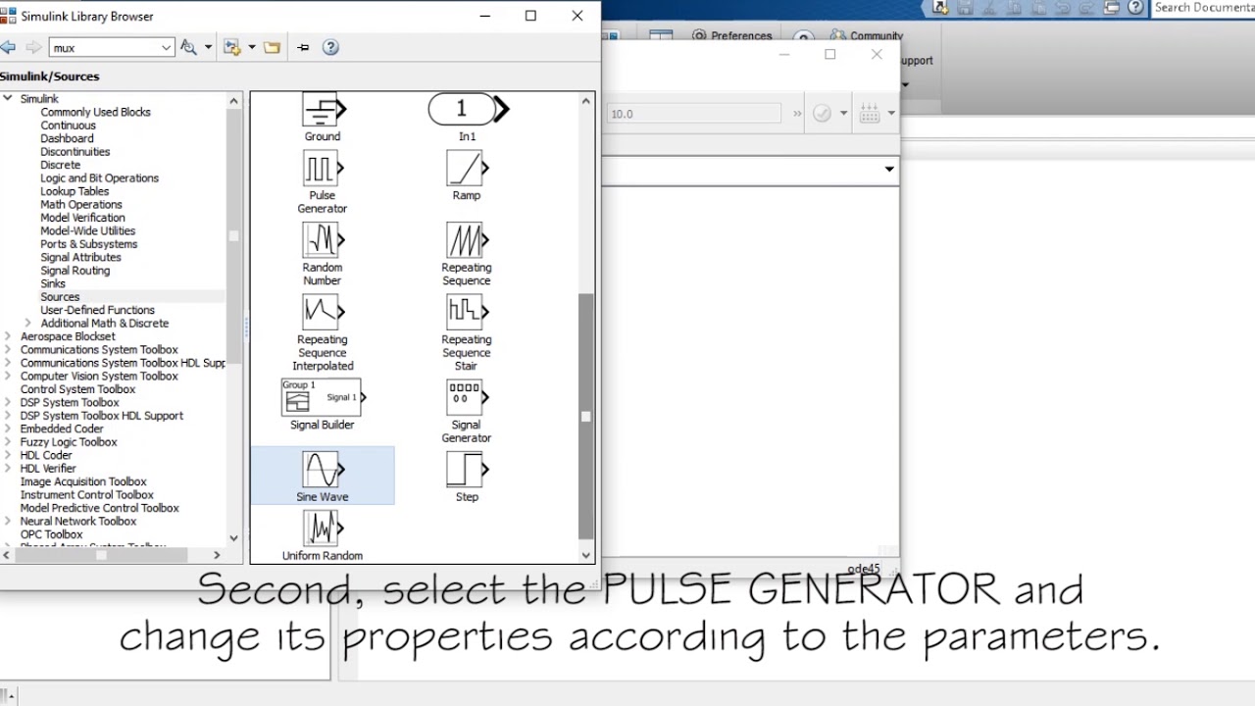Select the Repeating Sequence block
Viewport: 1255px width, 706px height.
pos(467,240)
